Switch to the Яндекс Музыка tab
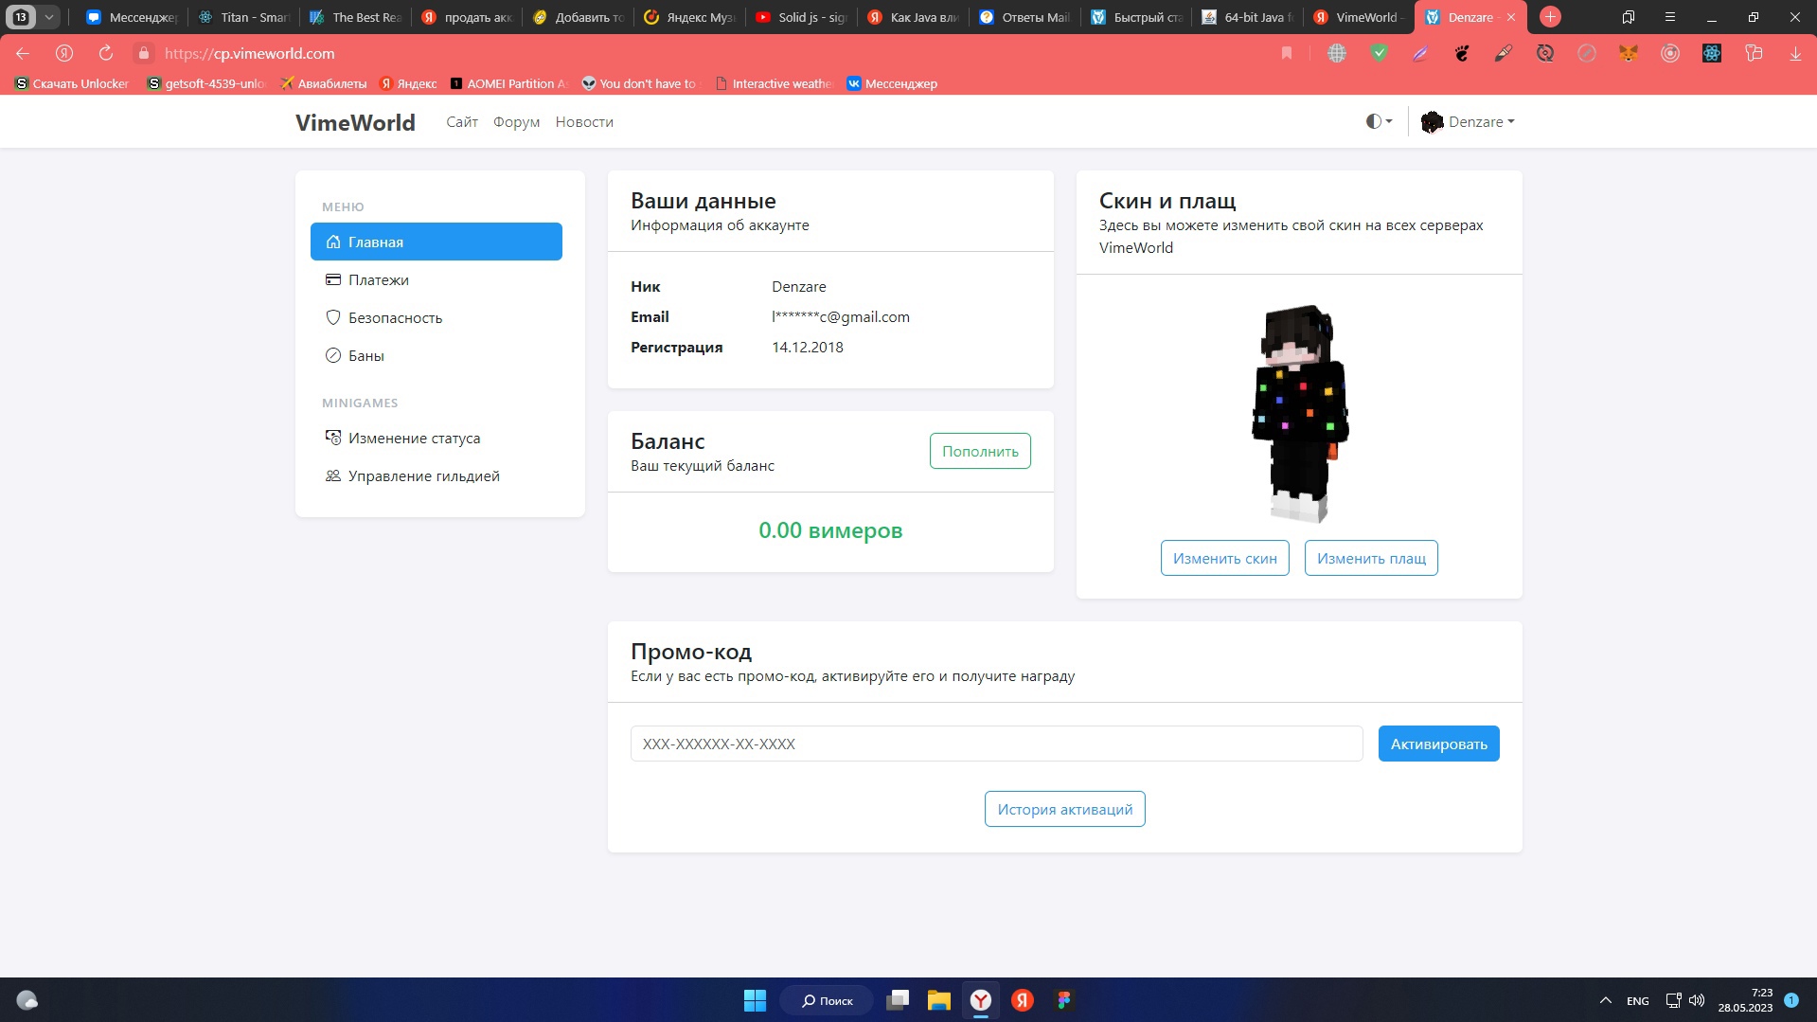The width and height of the screenshot is (1817, 1022). tap(689, 17)
